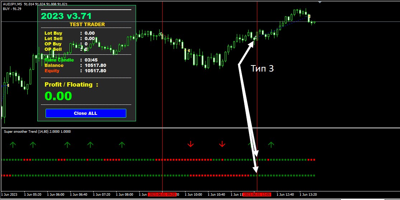Click the 1 Jun 07:20 time axis label
The height and width of the screenshot is (200, 400).
[102, 194]
